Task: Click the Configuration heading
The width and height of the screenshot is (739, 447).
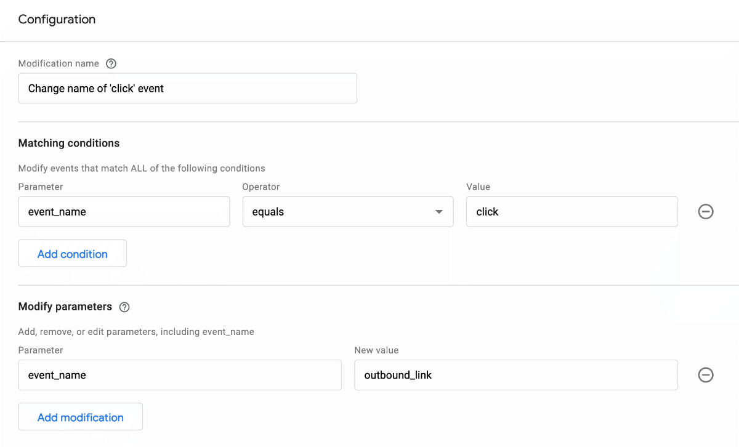Action: pos(57,19)
